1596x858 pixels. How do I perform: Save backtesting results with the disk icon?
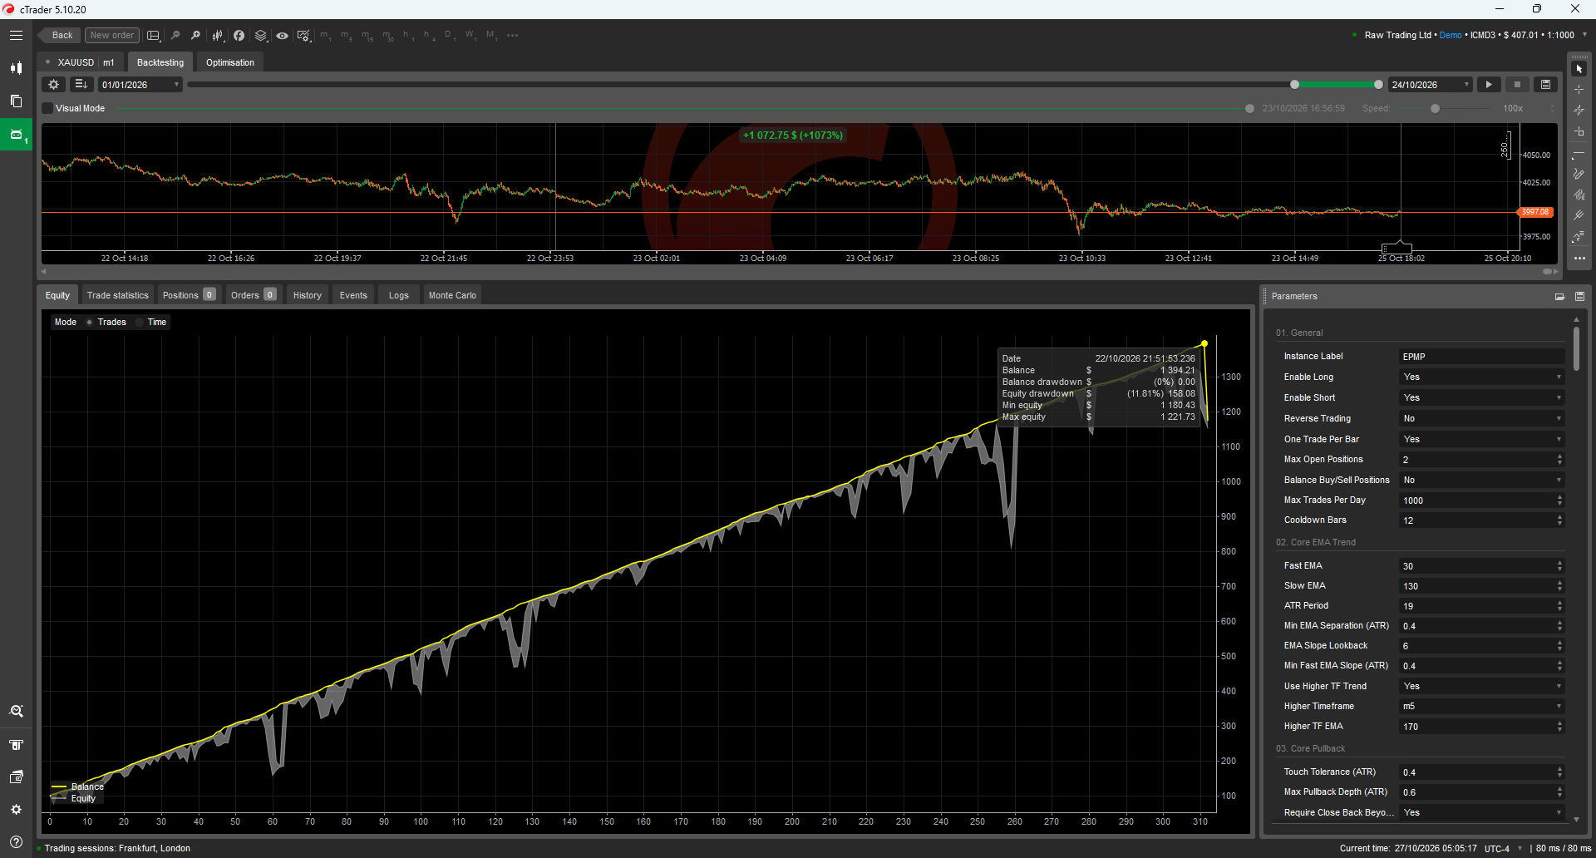pyautogui.click(x=1545, y=85)
